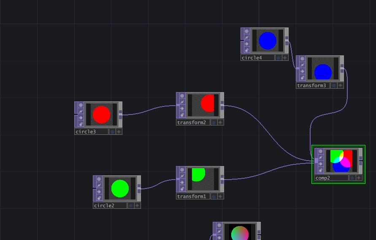Activate viewer plus icon on comp2
Image resolution: width=376 pixels, height=240 pixels.
359,178
